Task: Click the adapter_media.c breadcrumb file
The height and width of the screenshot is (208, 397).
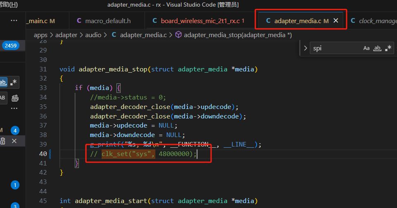Action: (143, 35)
